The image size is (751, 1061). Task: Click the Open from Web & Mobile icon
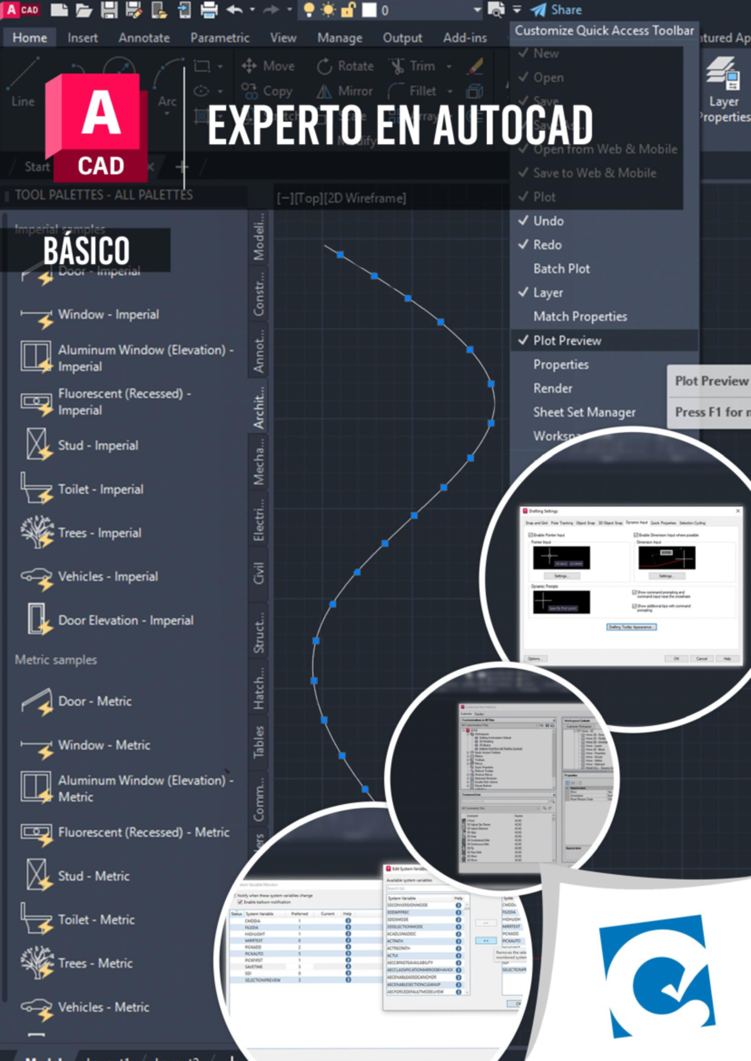pyautogui.click(x=159, y=9)
